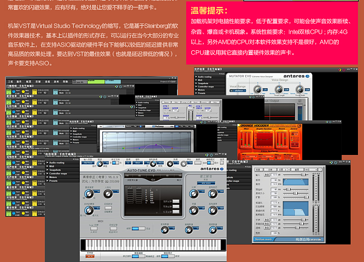Click the piano keyboard in Auto-Tune EVO
364x262 pixels.
(153, 245)
